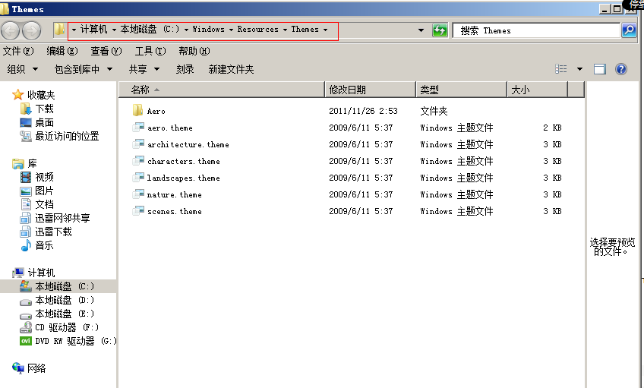This screenshot has height=388, width=644.
Task: Open the 文件(F) menu
Action: (x=18, y=51)
